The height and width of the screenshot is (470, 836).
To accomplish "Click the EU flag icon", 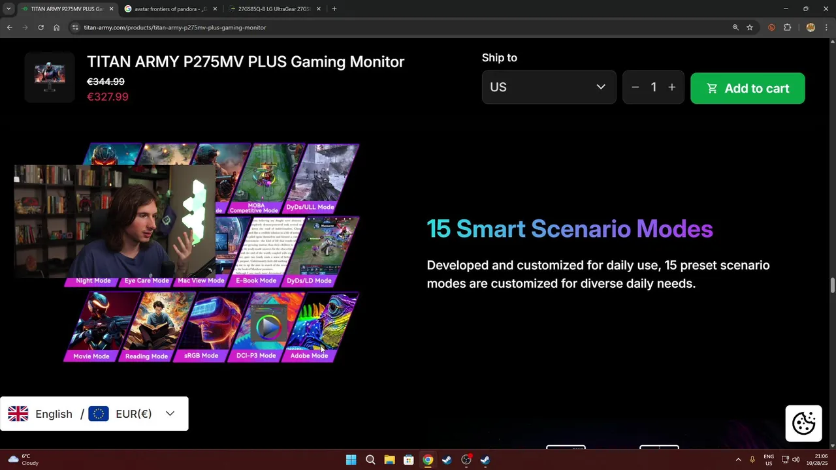I will [99, 414].
